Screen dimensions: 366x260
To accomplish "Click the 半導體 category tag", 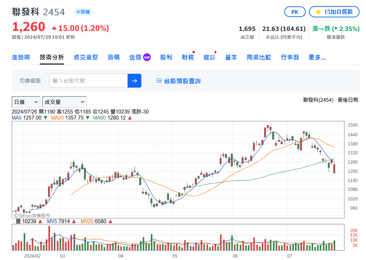I will click(83, 12).
